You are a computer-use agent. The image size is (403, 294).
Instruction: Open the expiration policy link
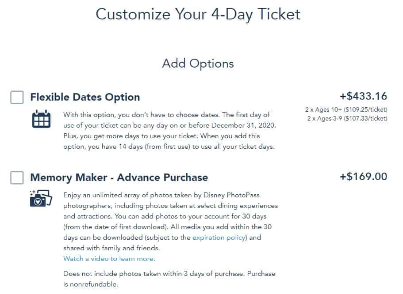pos(218,237)
